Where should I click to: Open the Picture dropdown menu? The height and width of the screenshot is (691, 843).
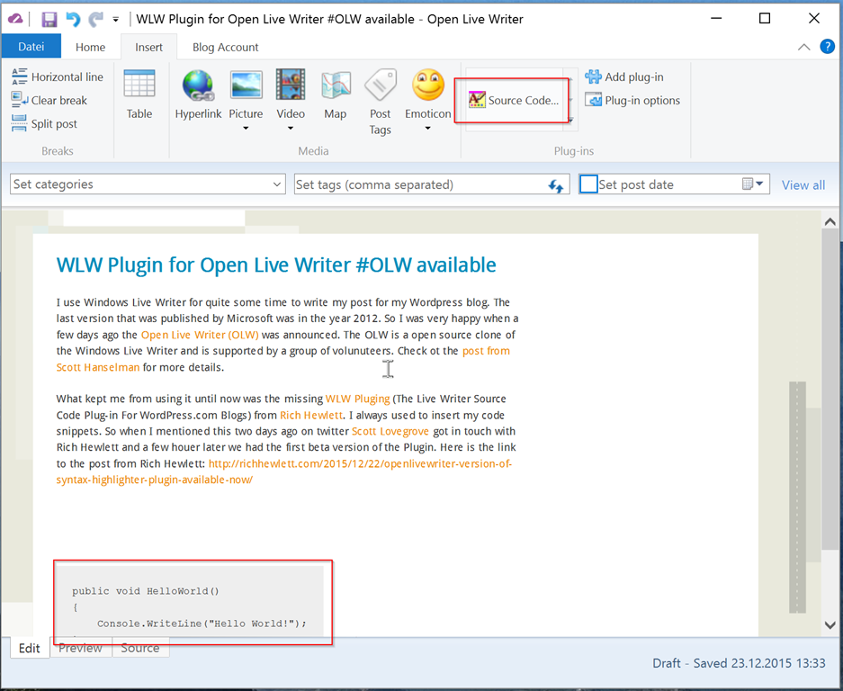(x=246, y=128)
